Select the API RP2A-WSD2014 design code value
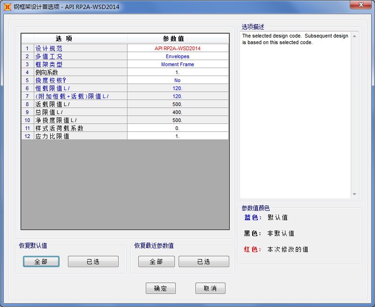 pos(177,48)
